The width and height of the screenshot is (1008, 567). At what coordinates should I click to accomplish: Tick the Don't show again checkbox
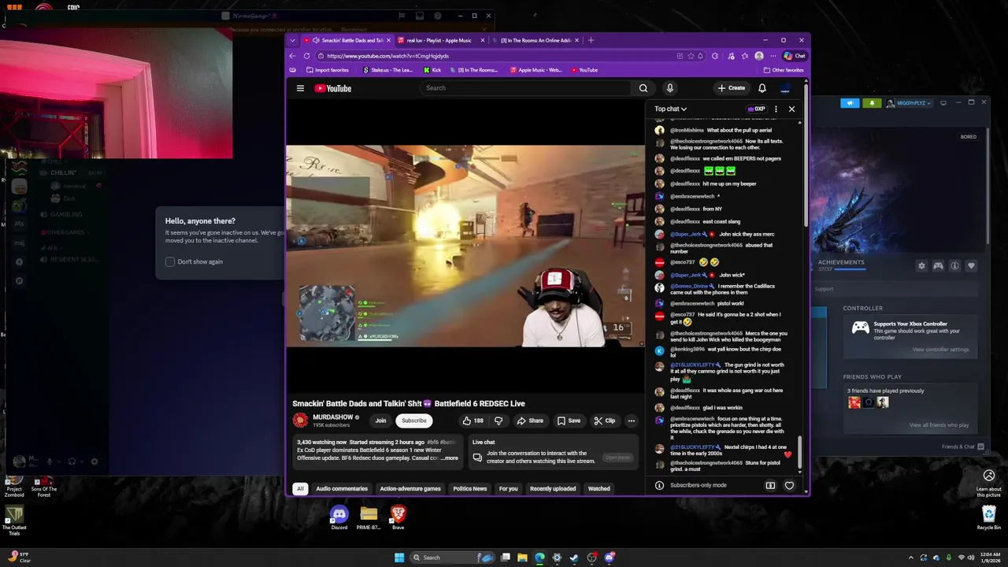[x=170, y=261]
